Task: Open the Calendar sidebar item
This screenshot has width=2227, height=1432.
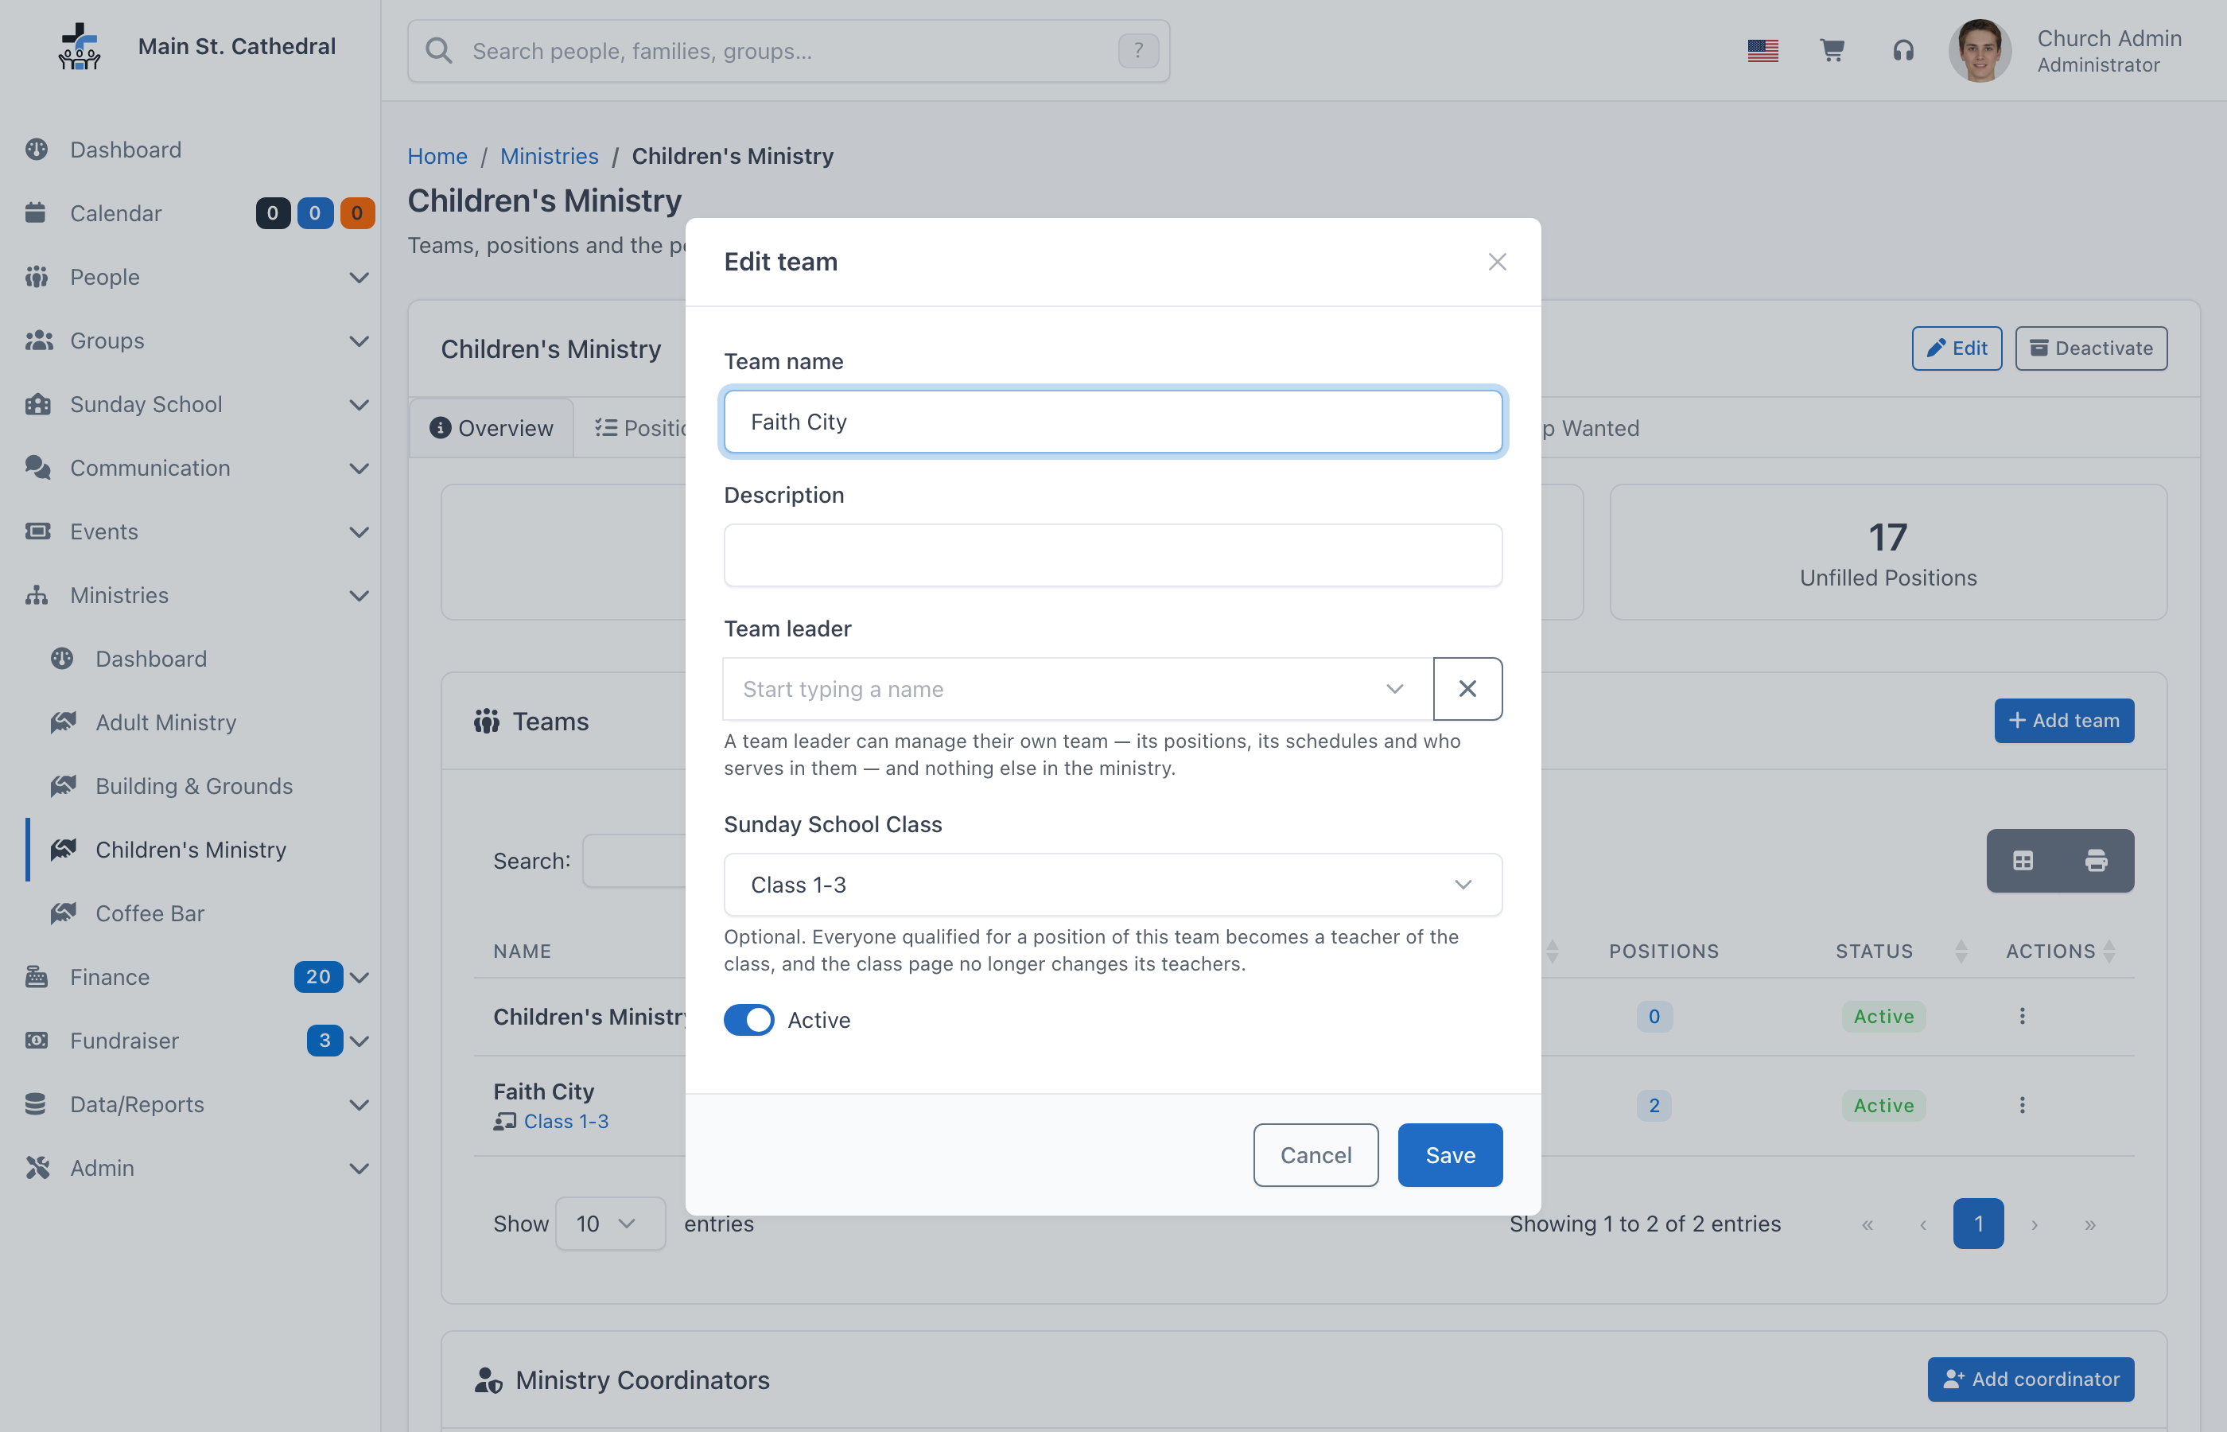Action: (115, 213)
